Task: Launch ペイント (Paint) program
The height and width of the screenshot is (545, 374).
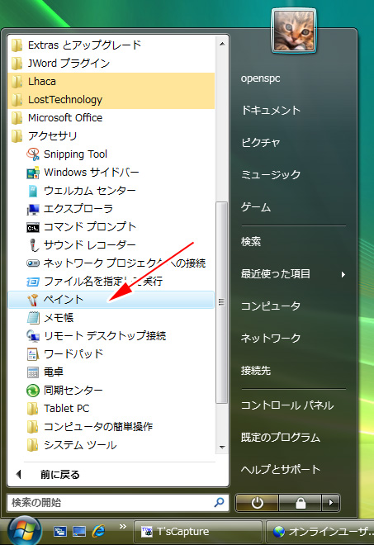Action: pos(111,300)
